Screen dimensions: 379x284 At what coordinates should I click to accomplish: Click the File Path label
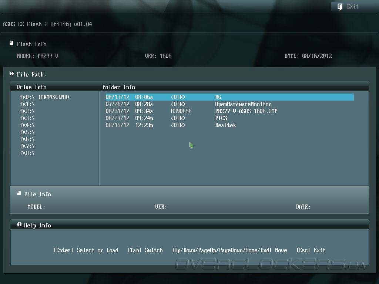(31, 74)
